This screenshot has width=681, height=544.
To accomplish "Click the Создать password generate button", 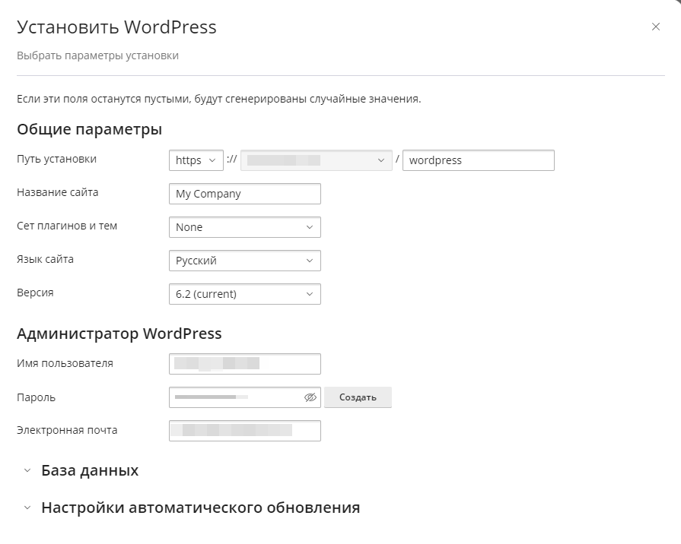I will (x=358, y=397).
